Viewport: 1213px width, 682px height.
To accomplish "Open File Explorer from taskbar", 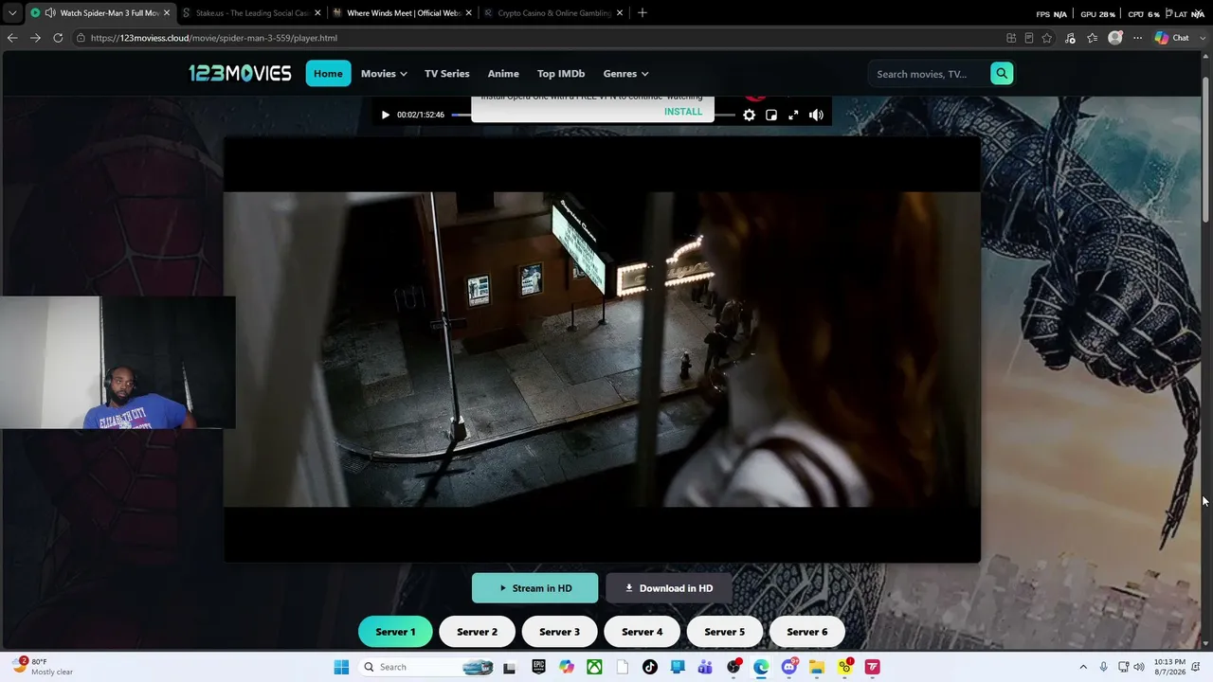I will click(x=816, y=667).
